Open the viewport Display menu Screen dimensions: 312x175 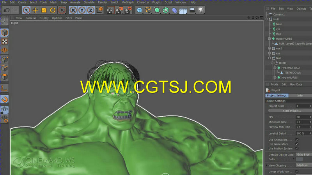44,18
